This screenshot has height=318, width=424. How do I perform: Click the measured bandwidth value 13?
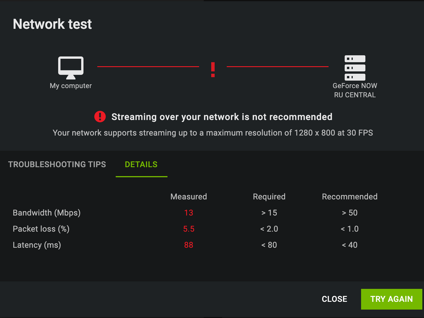click(x=188, y=213)
